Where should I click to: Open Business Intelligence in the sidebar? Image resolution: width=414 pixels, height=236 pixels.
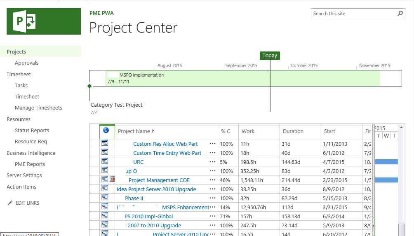31,153
